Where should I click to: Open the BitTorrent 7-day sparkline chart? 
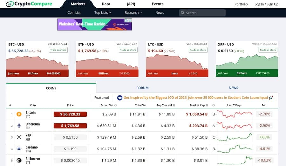(235, 160)
